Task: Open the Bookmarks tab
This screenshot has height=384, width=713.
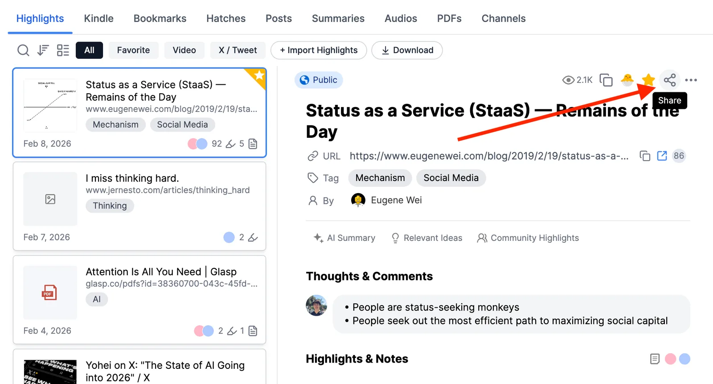Action: pyautogui.click(x=160, y=18)
